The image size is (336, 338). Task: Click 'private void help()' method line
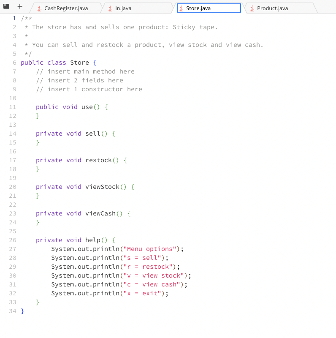tap(76, 240)
